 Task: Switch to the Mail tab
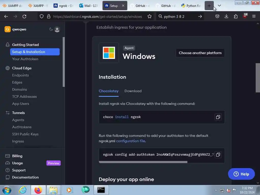[89, 6]
